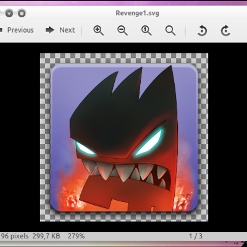Click the 1 / 3 image counter

coord(196,236)
